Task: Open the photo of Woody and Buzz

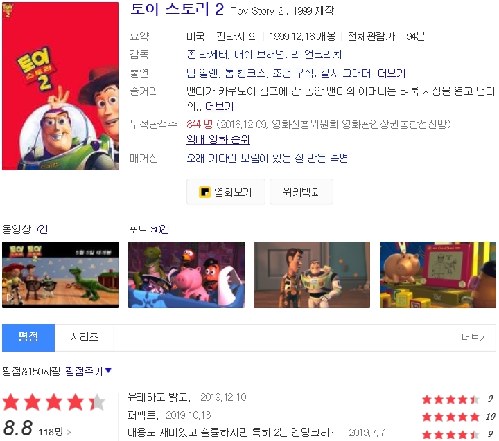Action: point(312,275)
